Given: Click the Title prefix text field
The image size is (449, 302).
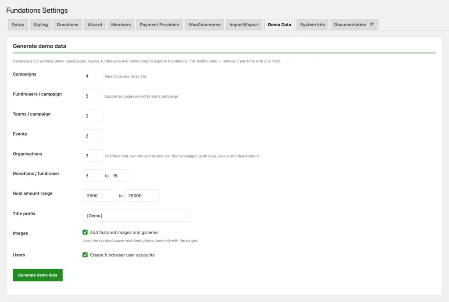Looking at the screenshot, I should pyautogui.click(x=137, y=216).
